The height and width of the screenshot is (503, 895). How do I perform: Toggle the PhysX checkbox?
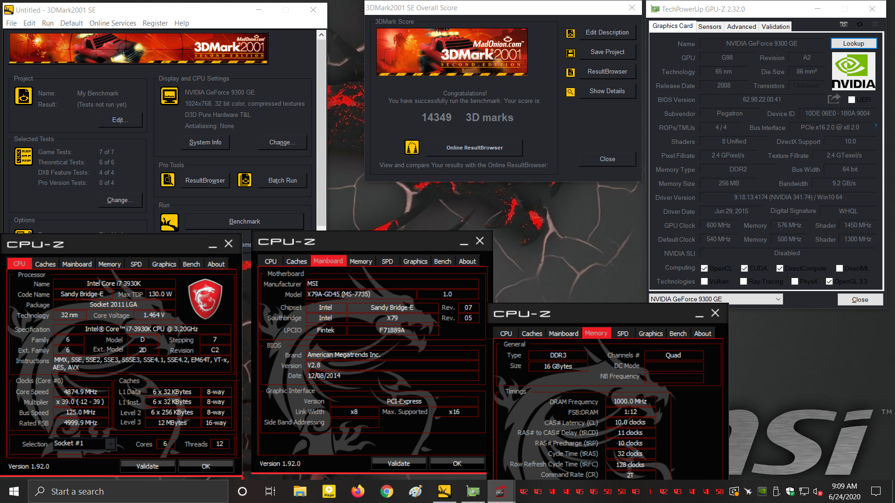click(x=795, y=281)
